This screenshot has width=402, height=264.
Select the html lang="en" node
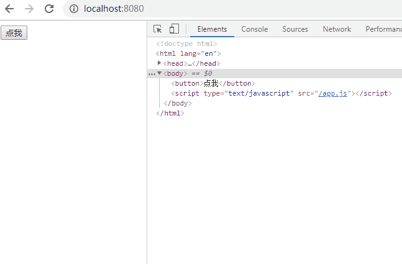[x=188, y=53]
